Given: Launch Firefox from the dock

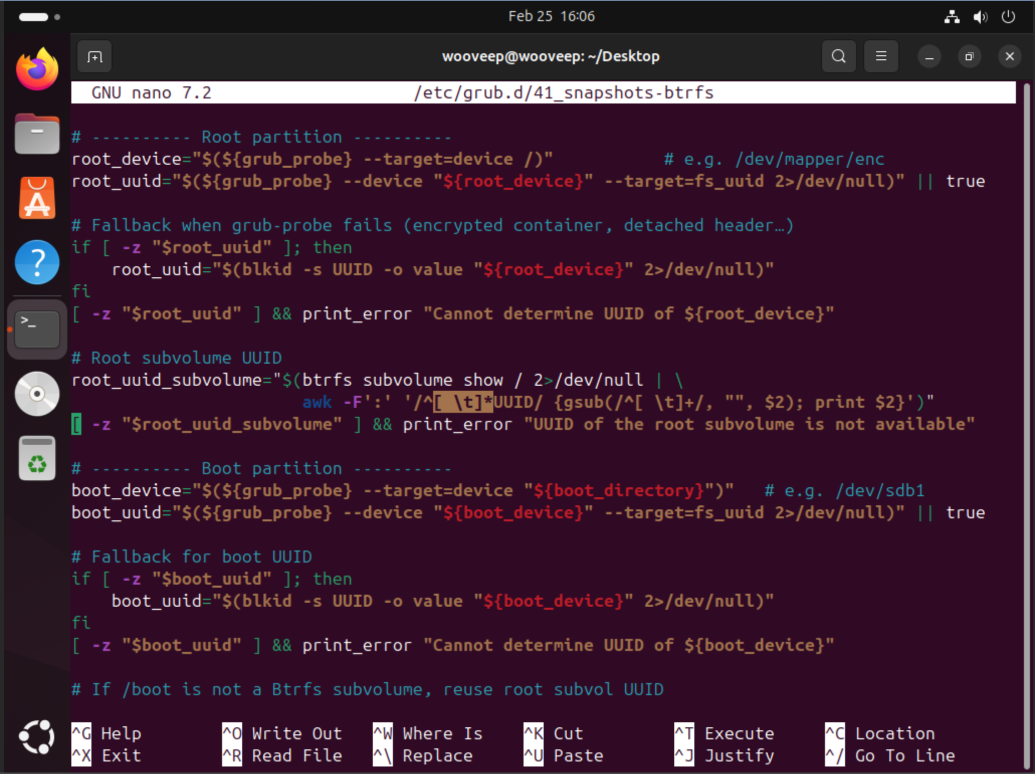Looking at the screenshot, I should (37, 70).
